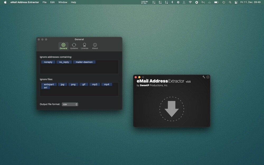Open Control Center icon

click(236, 2)
